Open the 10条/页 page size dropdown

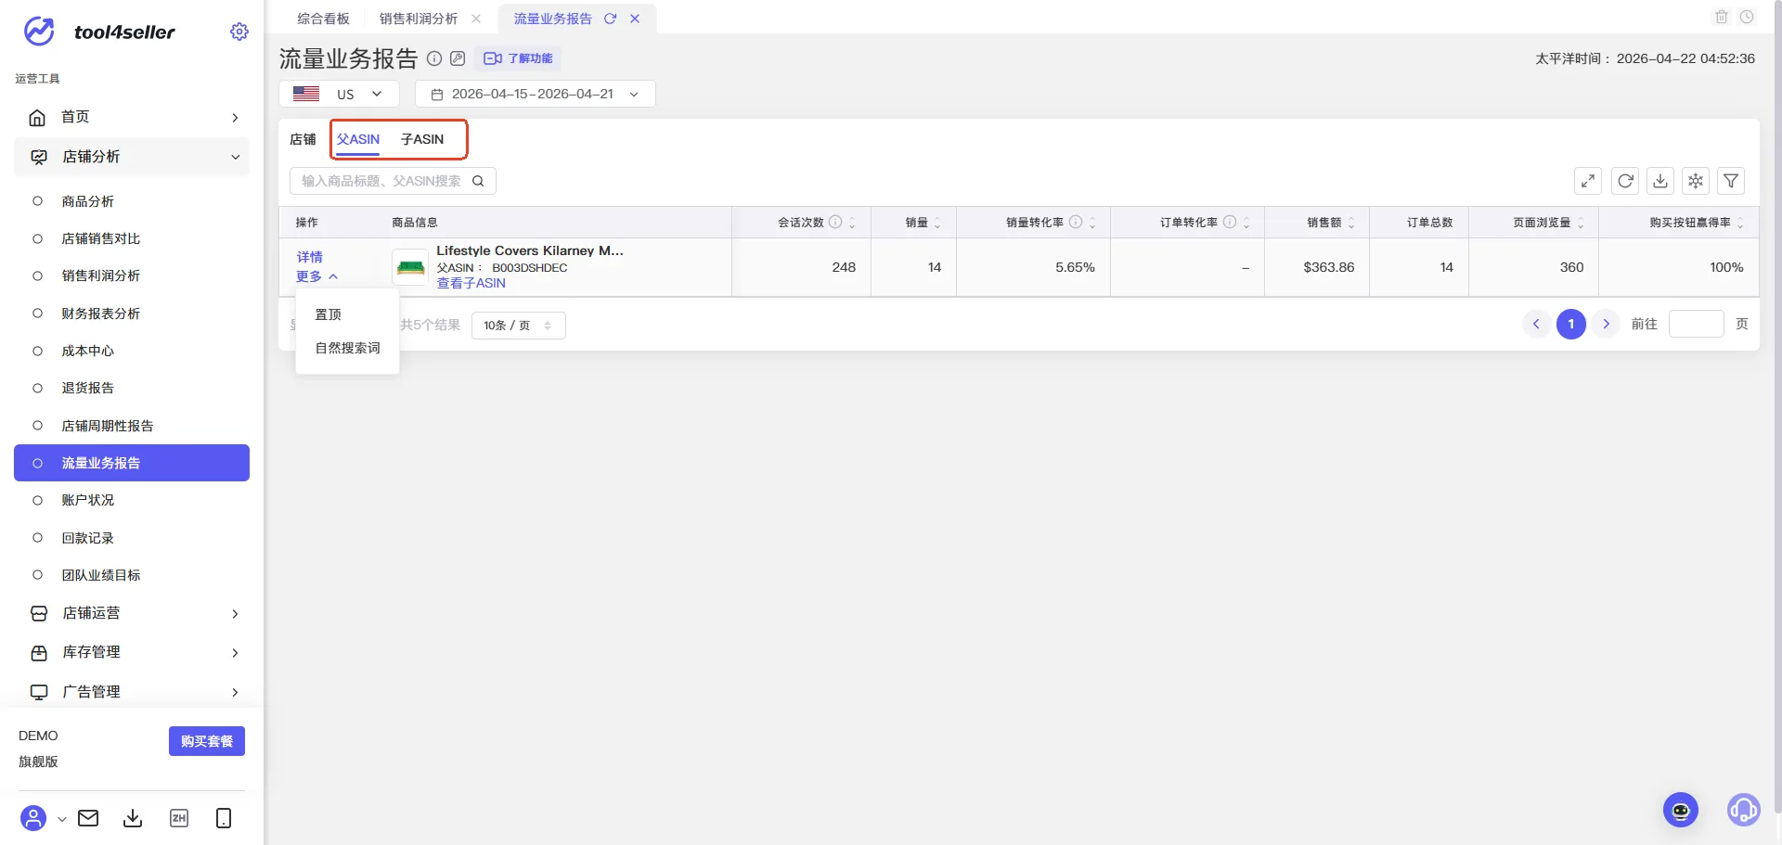tap(518, 326)
